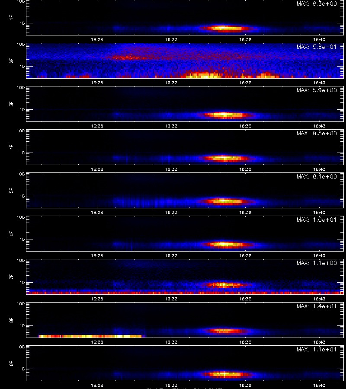This screenshot has width=346, height=389.
Task: Click the 9F panel axis label
Action: tap(11, 363)
